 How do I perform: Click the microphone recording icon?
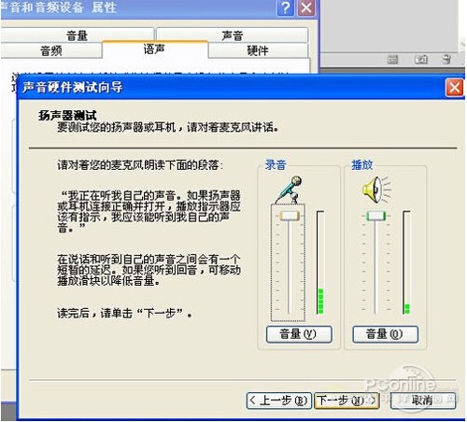click(289, 190)
